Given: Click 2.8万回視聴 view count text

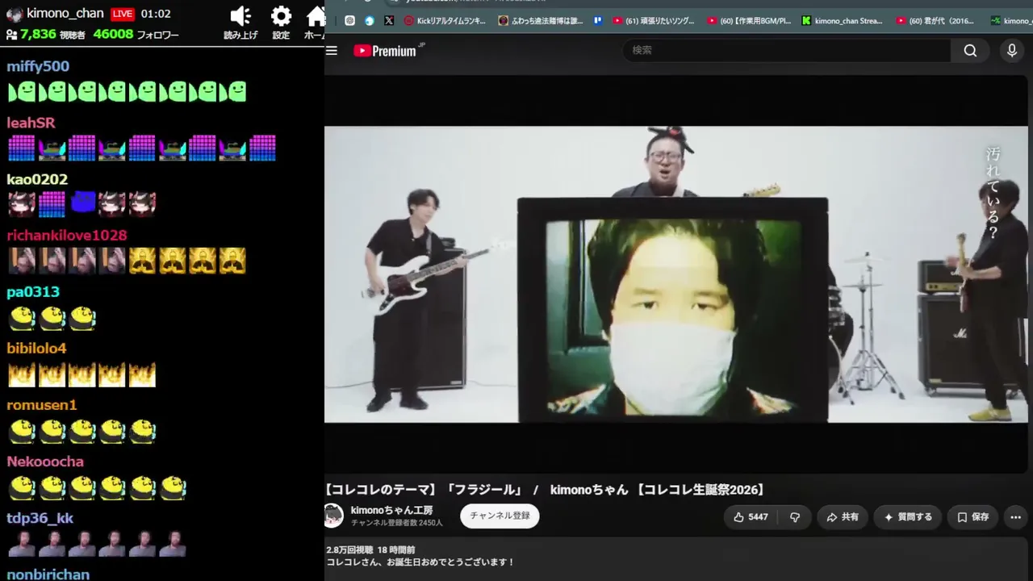Looking at the screenshot, I should [349, 550].
